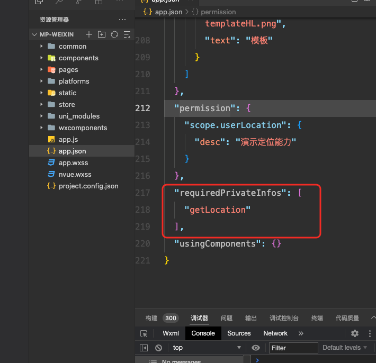Click the new file icon in explorer header
376x363 pixels.
coord(89,34)
